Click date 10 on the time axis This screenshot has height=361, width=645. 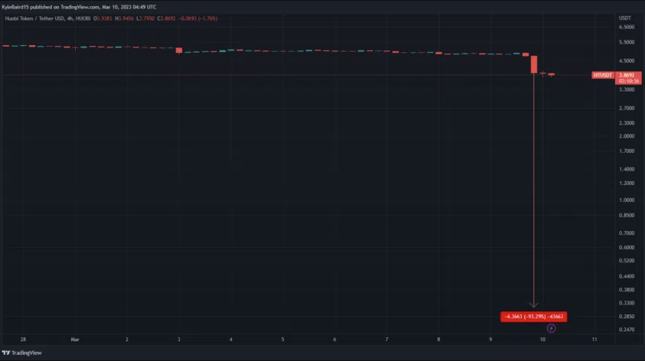click(542, 338)
